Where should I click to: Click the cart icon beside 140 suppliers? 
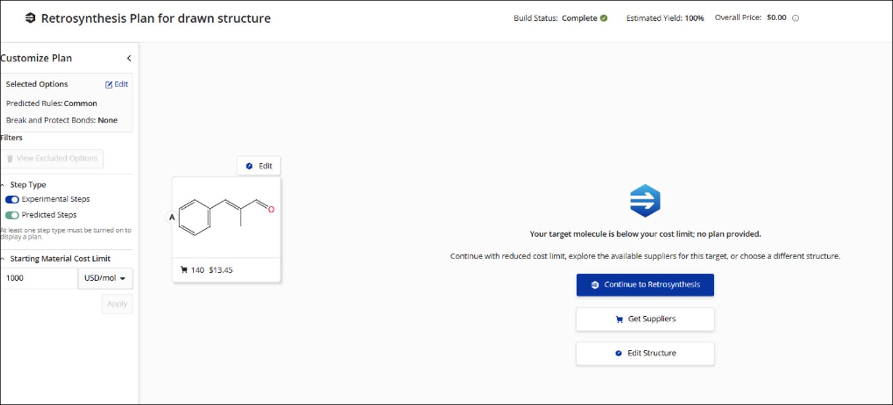[184, 270]
